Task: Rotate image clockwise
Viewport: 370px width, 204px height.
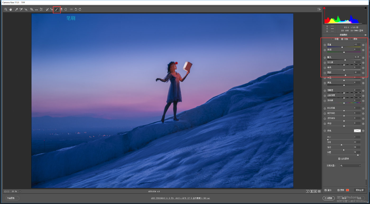Action: pyautogui.click(x=80, y=10)
